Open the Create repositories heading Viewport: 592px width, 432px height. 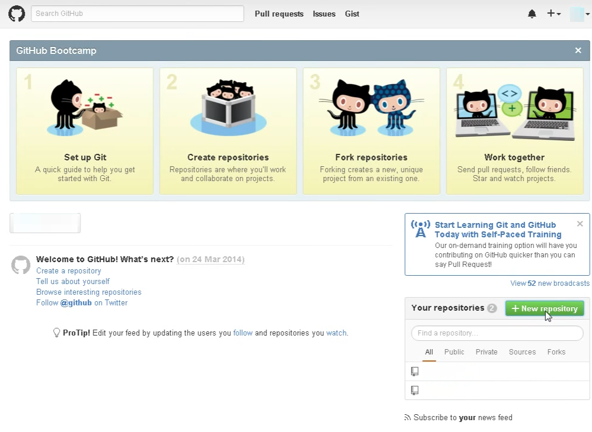[x=228, y=157]
